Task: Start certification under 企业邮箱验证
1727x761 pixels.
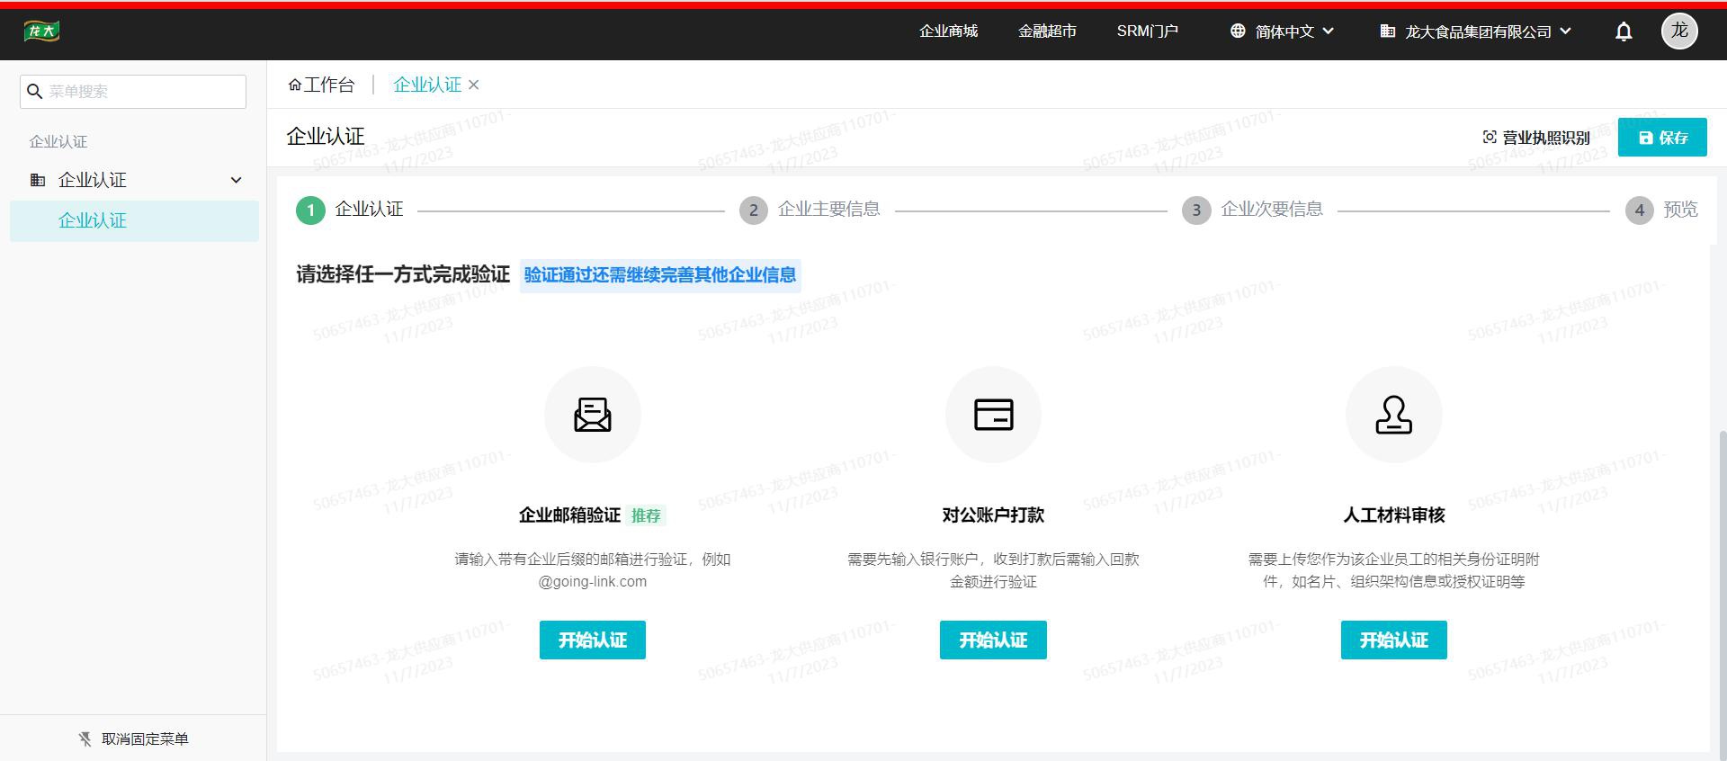Action: point(592,640)
